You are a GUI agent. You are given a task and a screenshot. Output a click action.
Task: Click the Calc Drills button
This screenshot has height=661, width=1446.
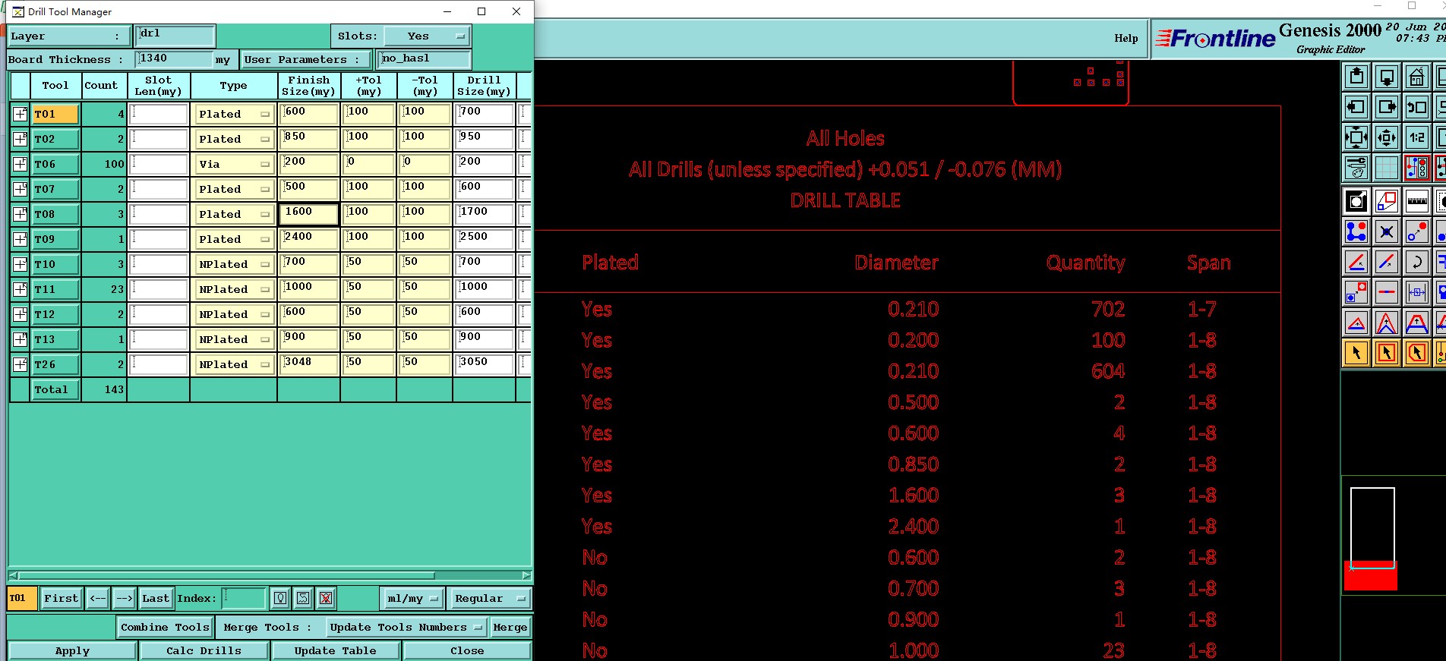tap(204, 650)
